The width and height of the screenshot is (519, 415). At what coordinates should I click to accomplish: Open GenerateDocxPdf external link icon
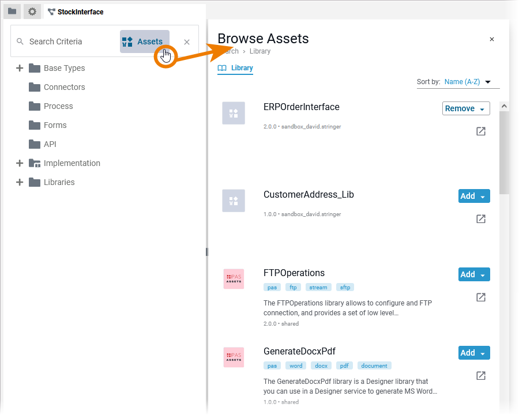tap(480, 376)
